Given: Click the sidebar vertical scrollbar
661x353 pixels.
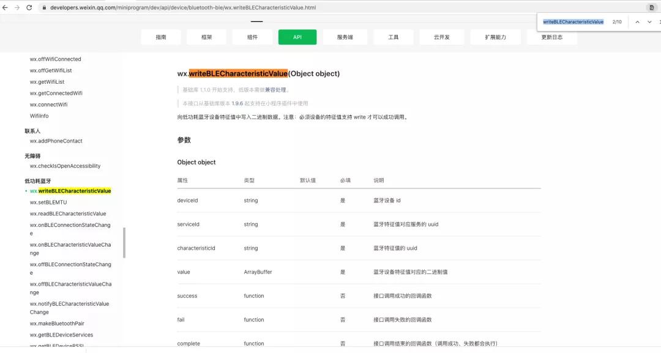Looking at the screenshot, I should coord(124,242).
